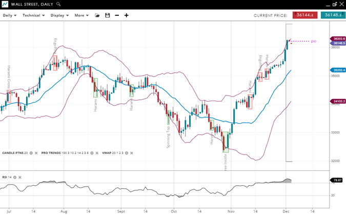Open the Technical dropdown menu
The width and height of the screenshot is (346, 215).
coord(33,15)
